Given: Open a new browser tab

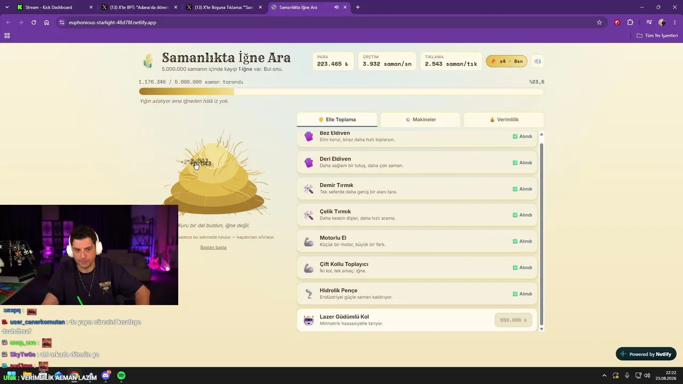Looking at the screenshot, I should click(x=358, y=7).
